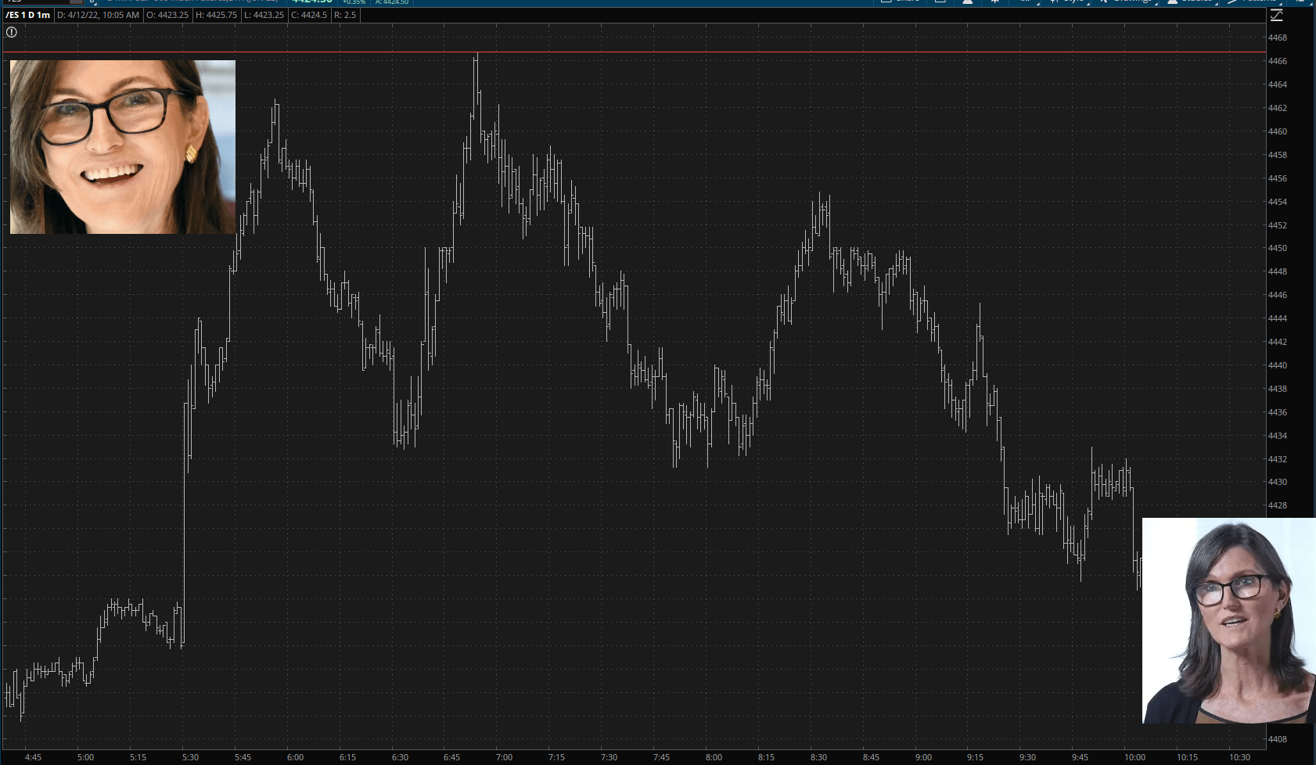Viewport: 1316px width, 765px height.
Task: Click the chart scale icon above price axis
Action: tap(1277, 16)
